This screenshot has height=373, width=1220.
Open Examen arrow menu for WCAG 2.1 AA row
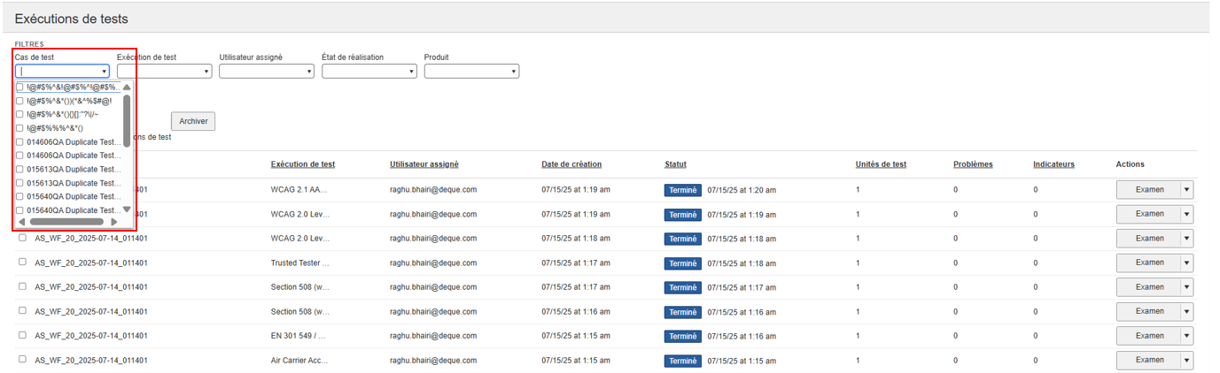(1187, 189)
